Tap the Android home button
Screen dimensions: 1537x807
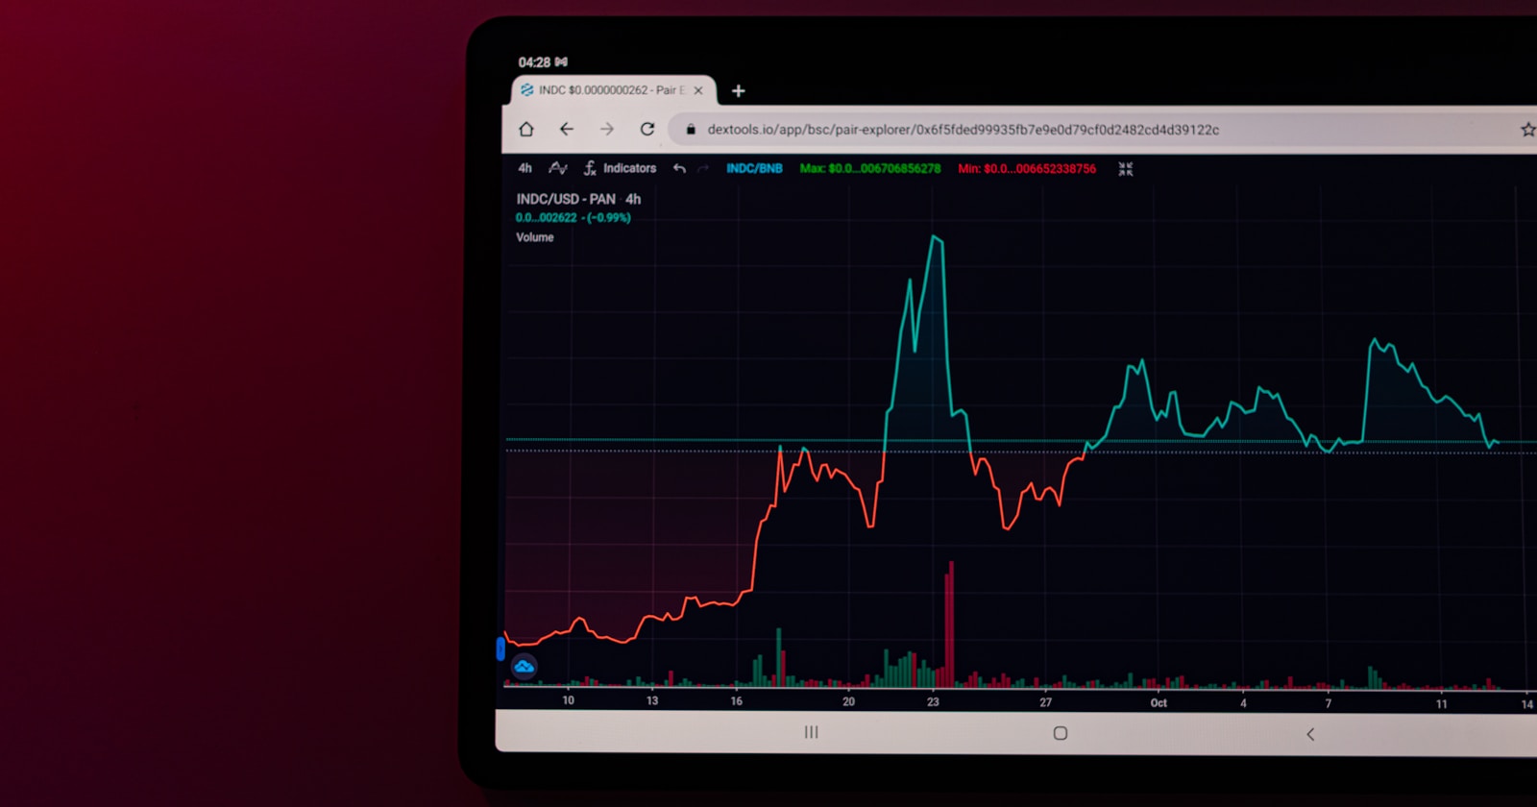pyautogui.click(x=1061, y=733)
